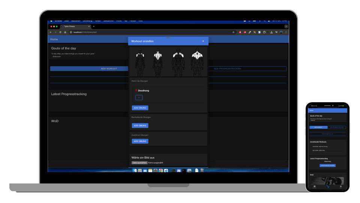Open Visual Studio Code from the dock
This screenshot has height=203, width=360.
pyautogui.click(x=166, y=171)
